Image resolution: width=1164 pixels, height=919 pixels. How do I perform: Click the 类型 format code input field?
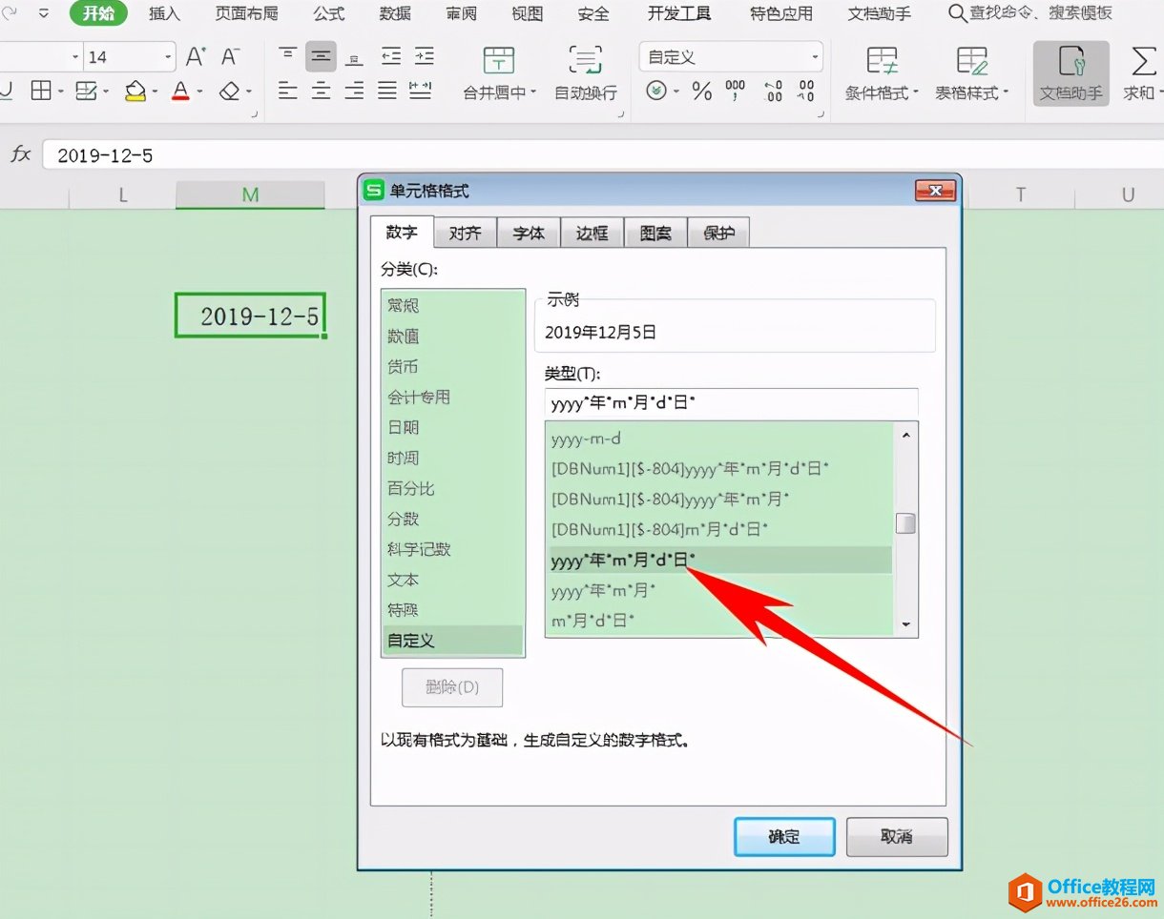click(x=732, y=403)
